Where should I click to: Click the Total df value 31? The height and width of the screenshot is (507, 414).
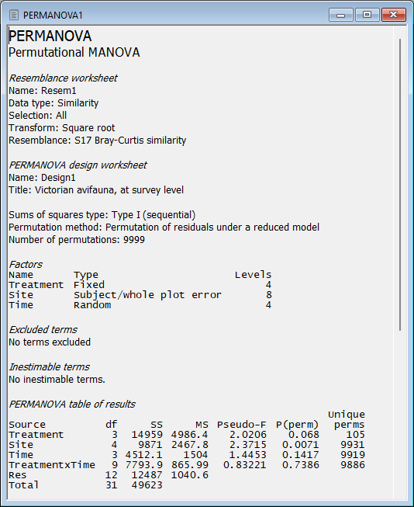(112, 485)
